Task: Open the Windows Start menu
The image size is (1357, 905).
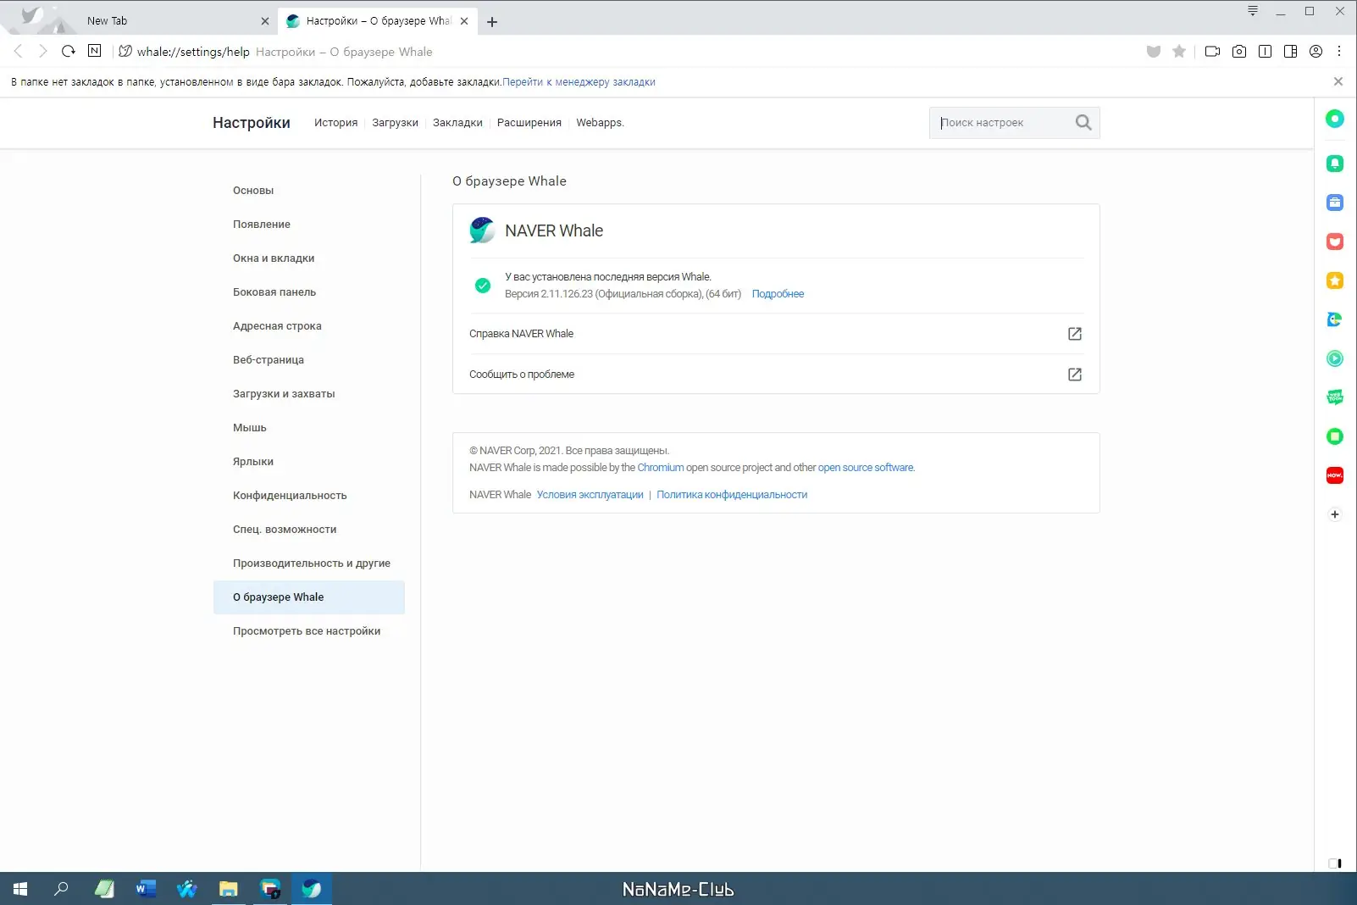Action: (x=20, y=889)
